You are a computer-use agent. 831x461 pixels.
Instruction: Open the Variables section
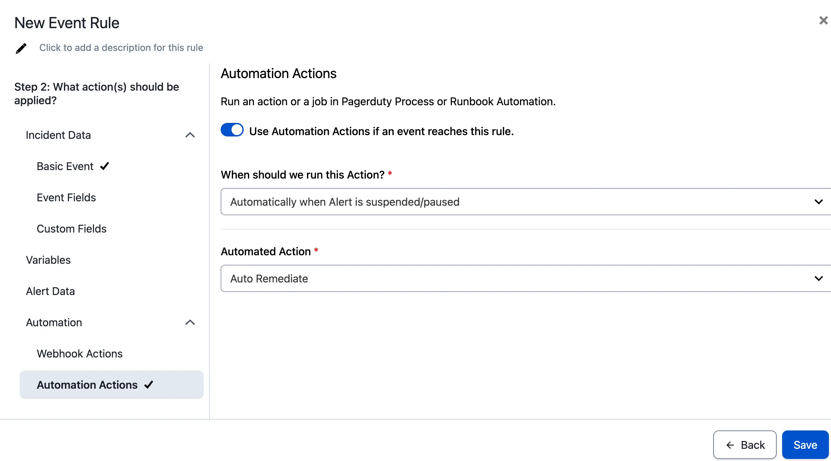[48, 260]
